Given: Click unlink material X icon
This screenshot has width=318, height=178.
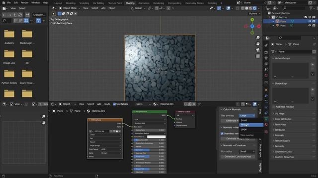Looking at the screenshot, I should 194,104.
